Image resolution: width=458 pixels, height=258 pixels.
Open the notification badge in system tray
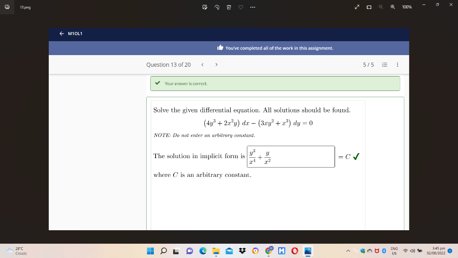click(x=450, y=251)
